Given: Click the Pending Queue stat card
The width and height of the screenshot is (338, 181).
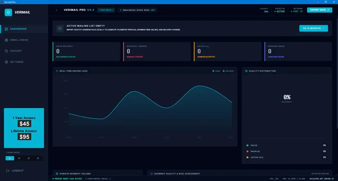Looking at the screenshot, I should tap(298, 52).
